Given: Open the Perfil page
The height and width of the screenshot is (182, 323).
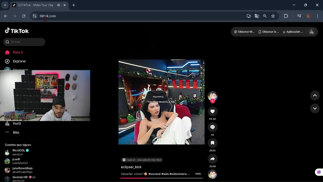Looking at the screenshot, I should (17, 124).
